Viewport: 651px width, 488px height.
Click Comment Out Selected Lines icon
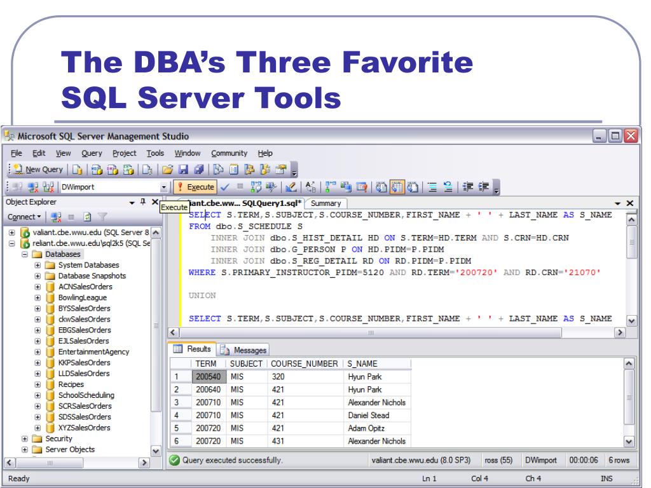click(x=432, y=187)
